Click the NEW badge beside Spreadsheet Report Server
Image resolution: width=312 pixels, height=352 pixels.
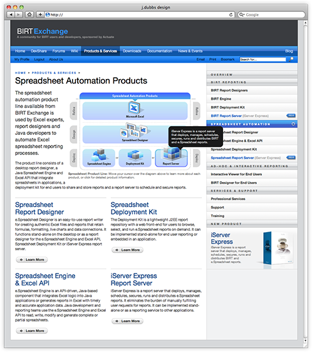coord(291,157)
